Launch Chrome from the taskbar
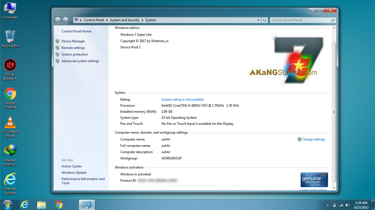375x210 pixels. 58,205
